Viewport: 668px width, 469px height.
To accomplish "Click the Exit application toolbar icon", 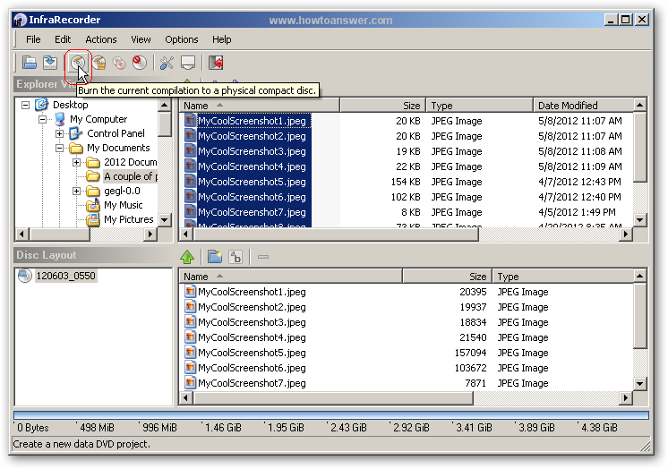I will [x=216, y=63].
